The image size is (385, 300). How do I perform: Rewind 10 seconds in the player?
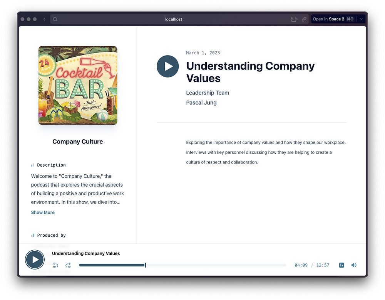[55, 265]
